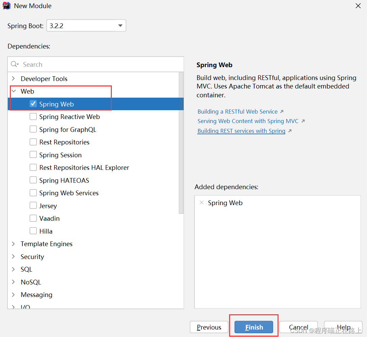Remove Spring Web using the X icon
The image size is (367, 337).
click(x=202, y=203)
